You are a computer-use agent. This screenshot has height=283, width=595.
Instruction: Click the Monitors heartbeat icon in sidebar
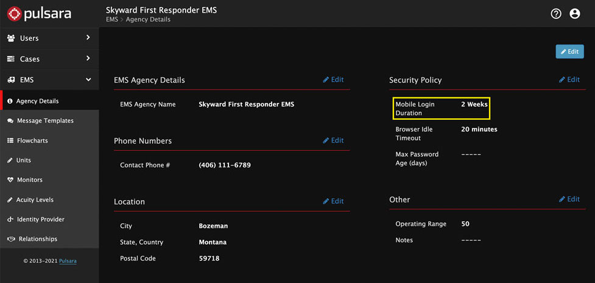point(10,180)
